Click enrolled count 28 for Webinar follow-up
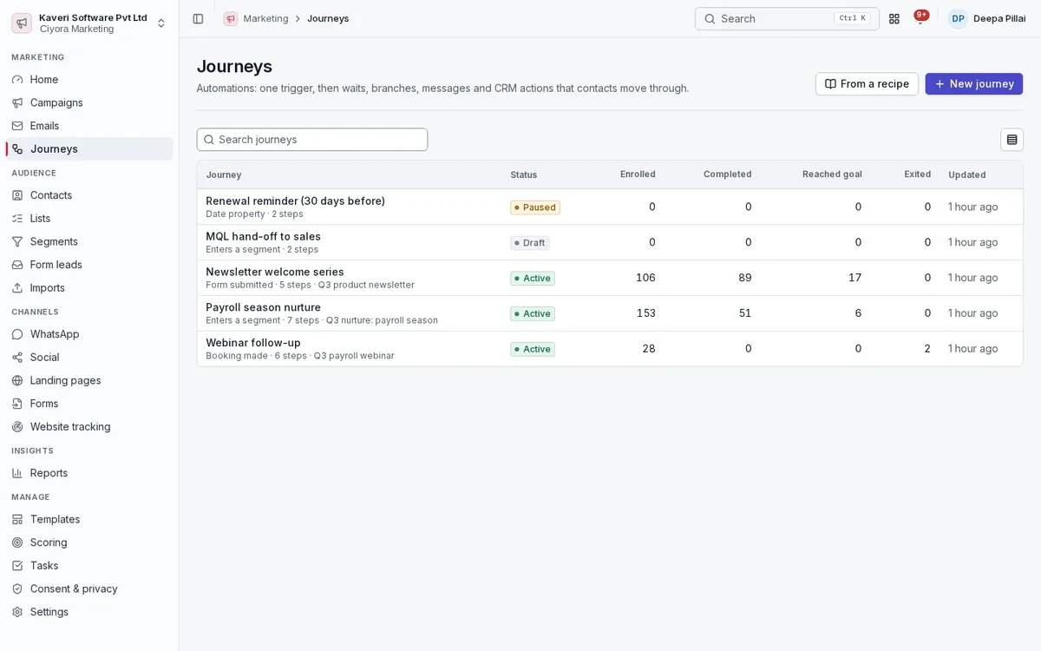 tap(649, 349)
